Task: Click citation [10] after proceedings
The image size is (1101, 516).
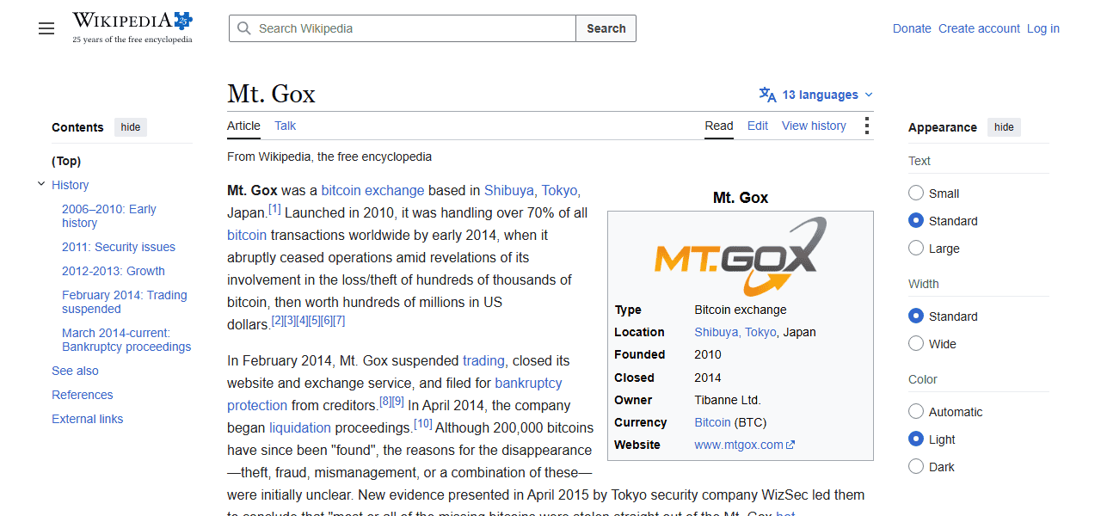Action: [x=422, y=423]
